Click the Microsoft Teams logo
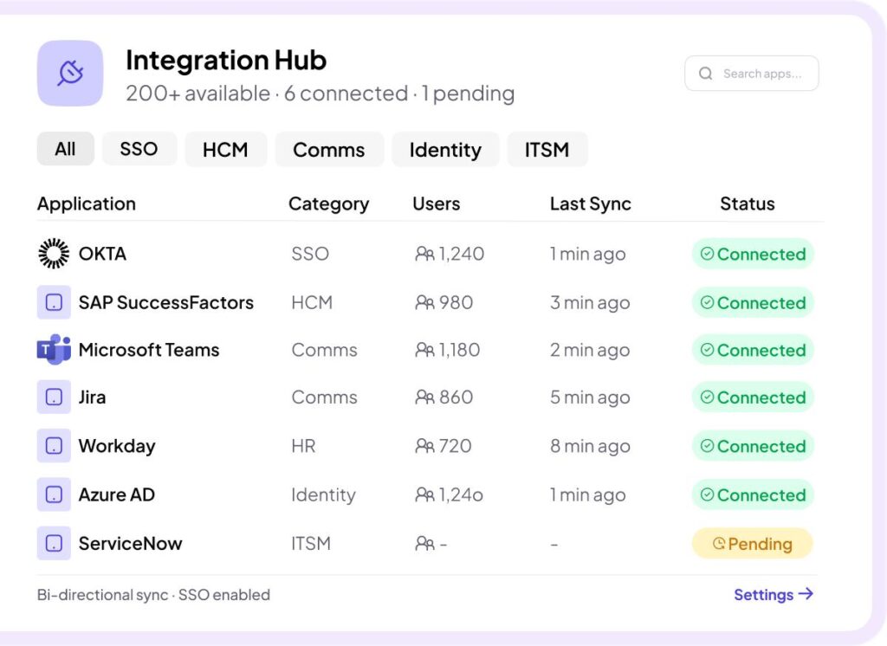The width and height of the screenshot is (887, 646). tap(54, 350)
